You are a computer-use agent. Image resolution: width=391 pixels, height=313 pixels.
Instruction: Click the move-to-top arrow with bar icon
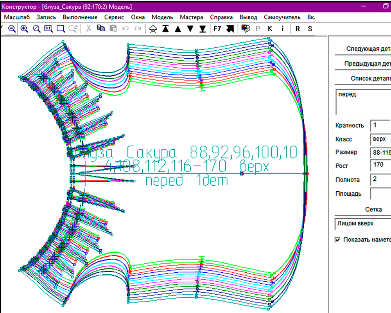coord(165,29)
